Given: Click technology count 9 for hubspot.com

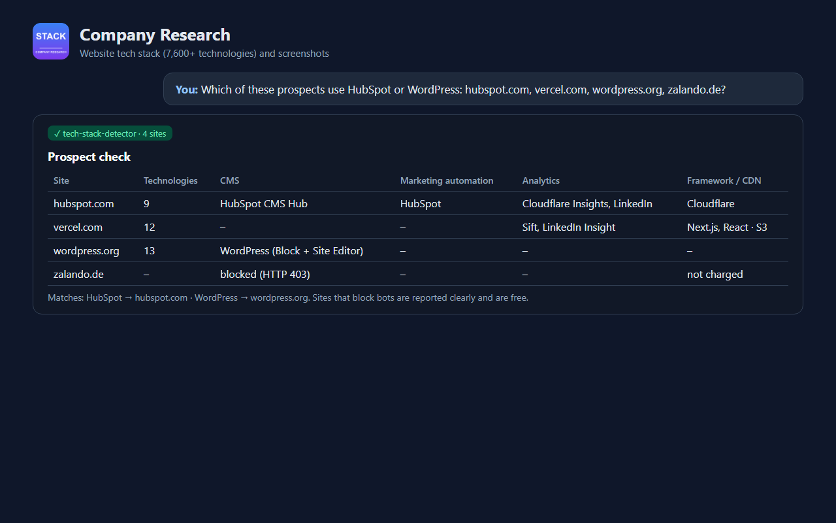Looking at the screenshot, I should 146,203.
